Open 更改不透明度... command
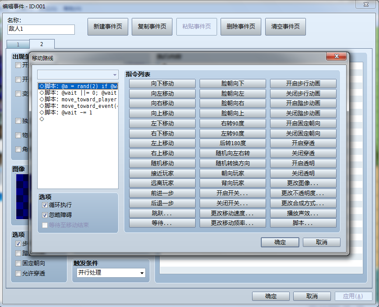 303,193
